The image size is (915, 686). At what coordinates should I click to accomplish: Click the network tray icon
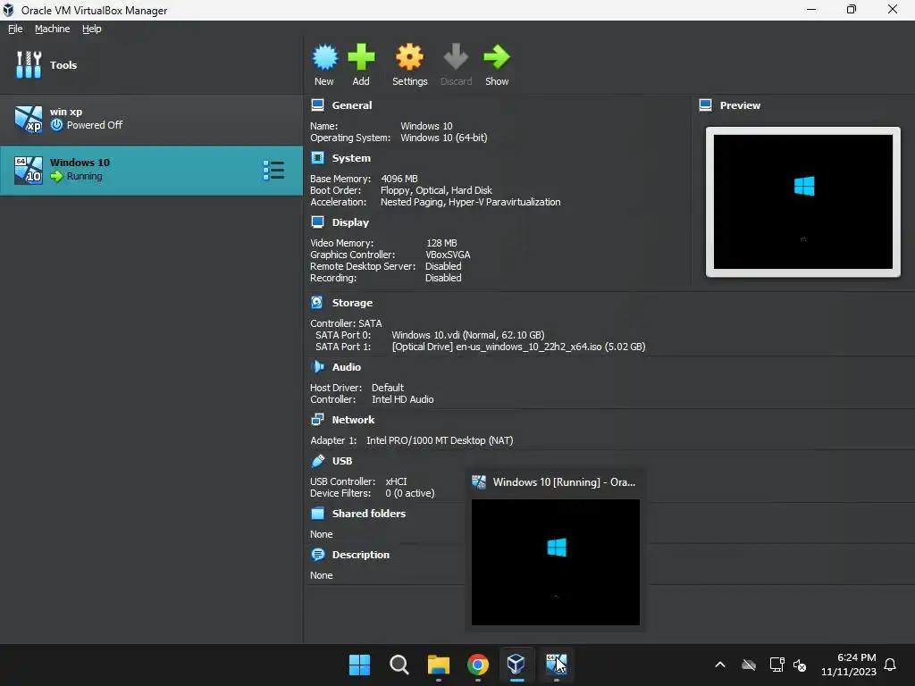click(776, 665)
